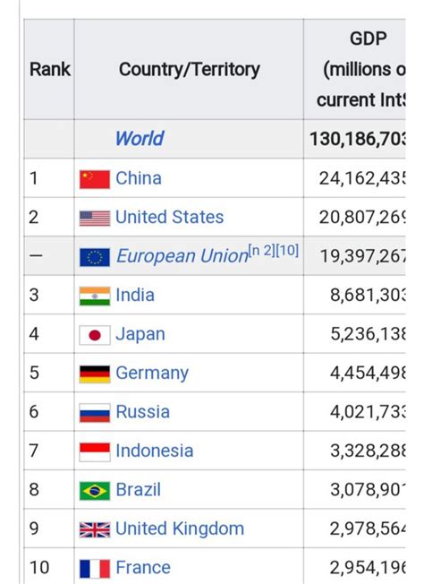
Task: Click the GDP column header
Action: tap(354, 69)
